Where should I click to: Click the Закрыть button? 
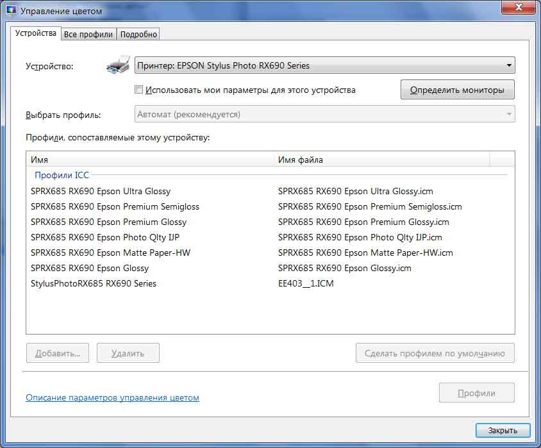[503, 430]
